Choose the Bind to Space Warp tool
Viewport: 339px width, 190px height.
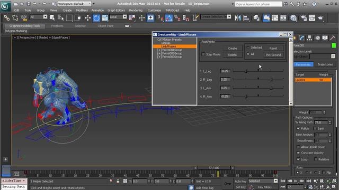[x=23, y=17]
